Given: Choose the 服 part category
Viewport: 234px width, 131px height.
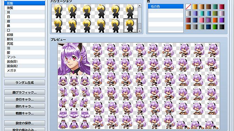Looking at the screenshot, I should pyautogui.click(x=25, y=53).
